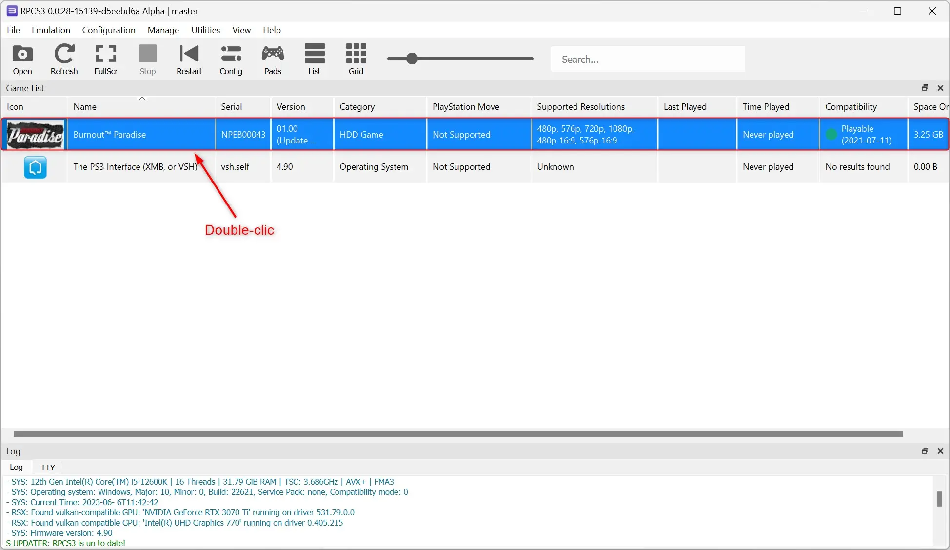
Task: Click the NVIDIA GeForce RTX 3070 Ti log line
Action: (x=180, y=512)
